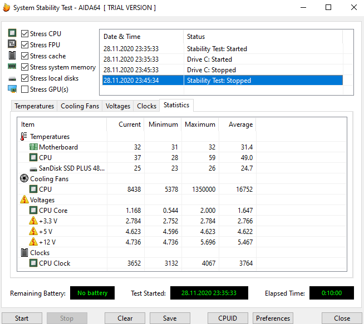Click the CPU icon in Temperatures section
The height and width of the screenshot is (324, 364).
33,158
